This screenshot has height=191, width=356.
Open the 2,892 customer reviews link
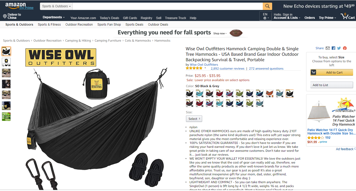click(x=227, y=69)
